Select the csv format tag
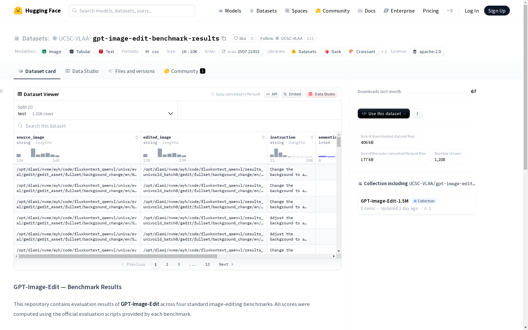Image resolution: width=528 pixels, height=330 pixels. [x=152, y=51]
